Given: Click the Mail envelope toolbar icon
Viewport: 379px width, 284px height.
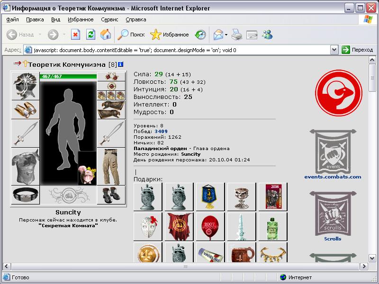Looking at the screenshot, I should (x=218, y=35).
